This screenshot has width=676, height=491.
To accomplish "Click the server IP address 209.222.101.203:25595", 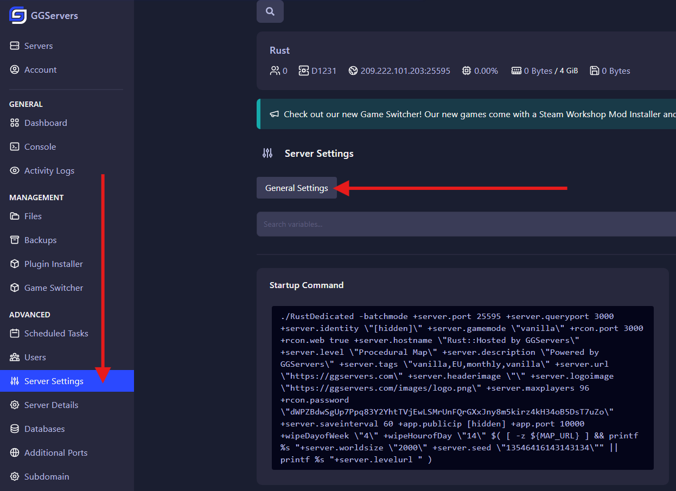I will point(405,71).
